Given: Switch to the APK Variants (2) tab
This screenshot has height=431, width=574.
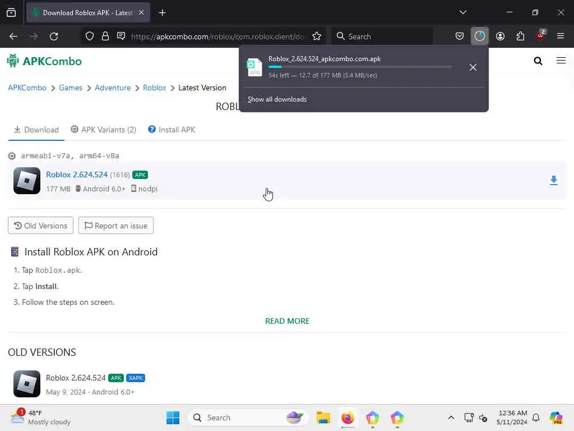Looking at the screenshot, I should (x=103, y=130).
